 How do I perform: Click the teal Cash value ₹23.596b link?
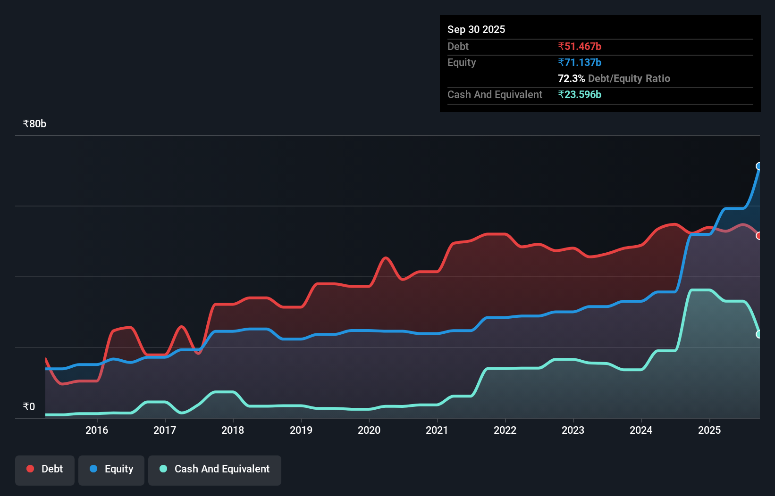click(x=580, y=94)
